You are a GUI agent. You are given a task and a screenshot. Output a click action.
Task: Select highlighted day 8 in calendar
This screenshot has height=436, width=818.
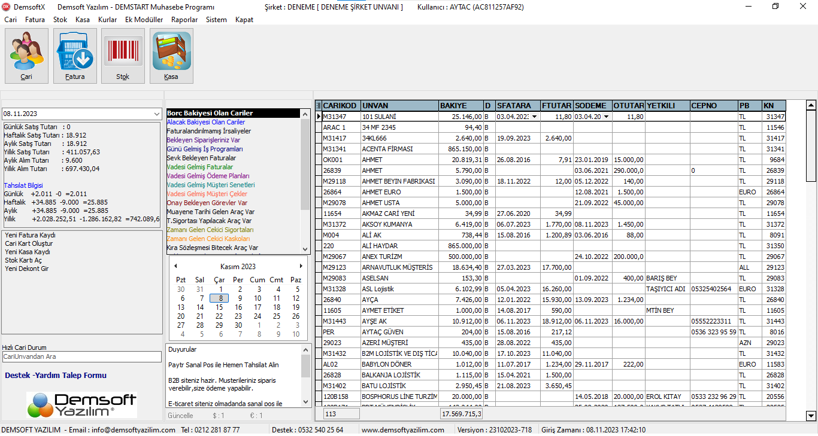[x=219, y=298]
